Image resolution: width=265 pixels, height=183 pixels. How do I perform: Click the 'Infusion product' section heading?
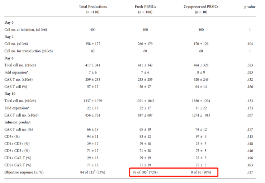click(18, 122)
